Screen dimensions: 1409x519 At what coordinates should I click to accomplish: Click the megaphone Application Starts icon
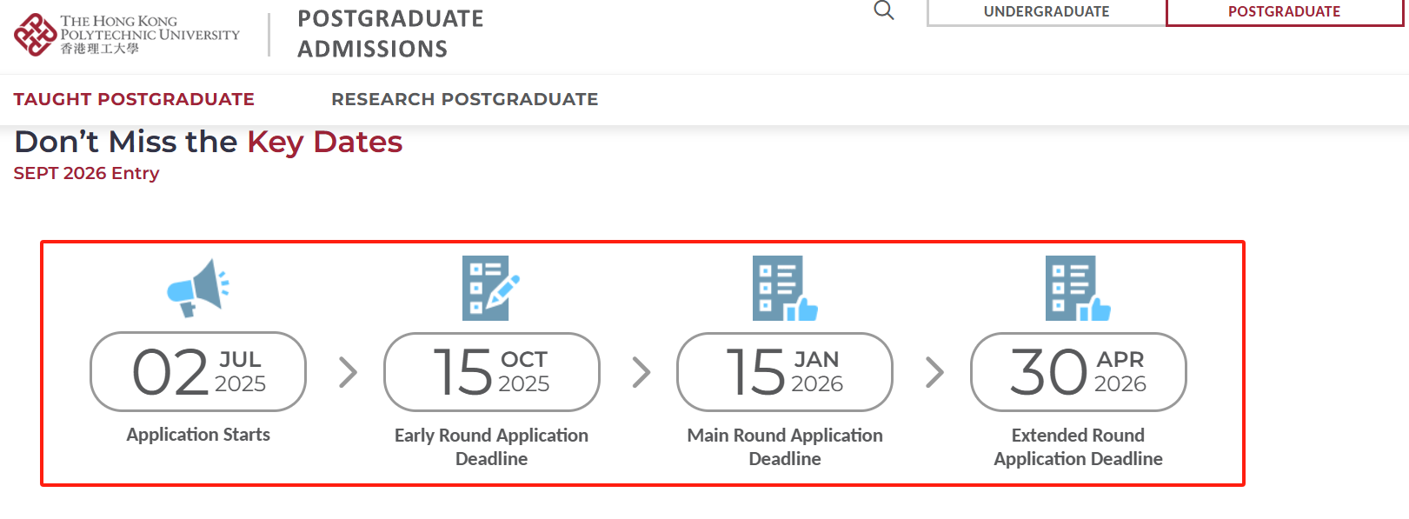(198, 288)
